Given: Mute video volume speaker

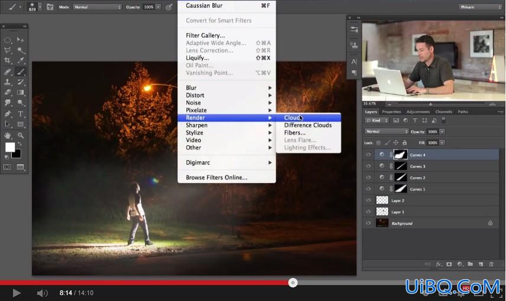Looking at the screenshot, I should (x=42, y=293).
